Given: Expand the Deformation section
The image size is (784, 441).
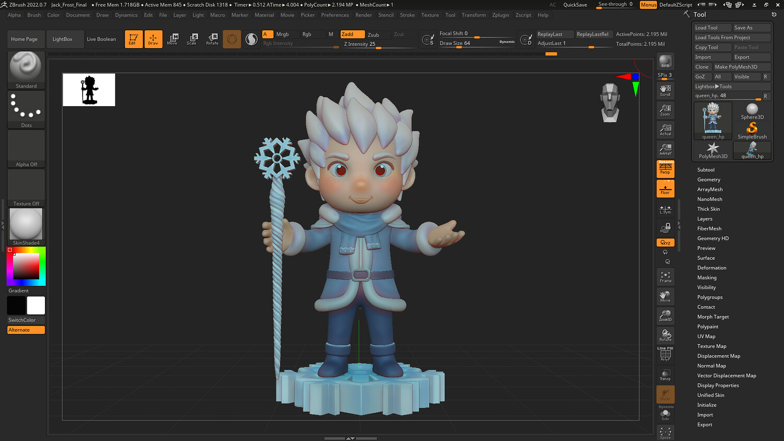Looking at the screenshot, I should point(712,268).
